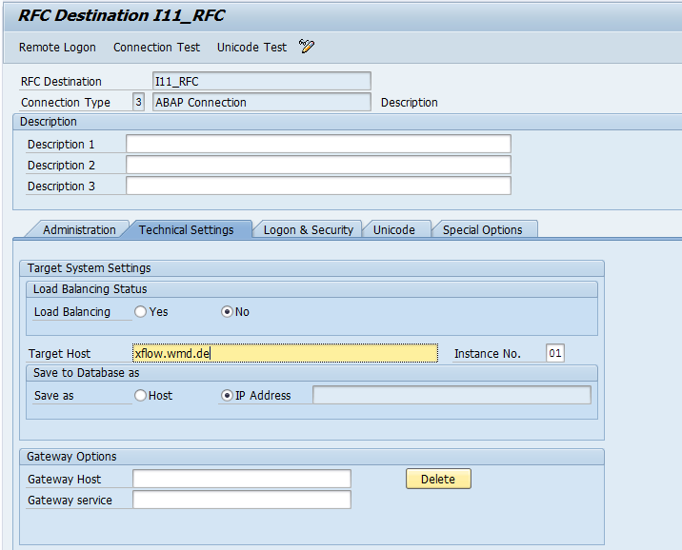Viewport: 682px width, 550px height.
Task: Switch to the Unicode tab
Action: pos(393,230)
